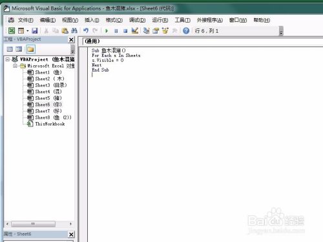
Task: Switch to Microsoft Excel view icon
Action: coord(12,31)
